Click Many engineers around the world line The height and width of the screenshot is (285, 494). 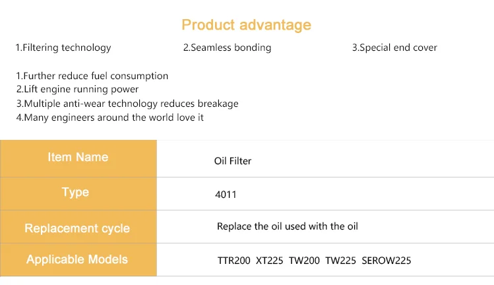click(110, 117)
